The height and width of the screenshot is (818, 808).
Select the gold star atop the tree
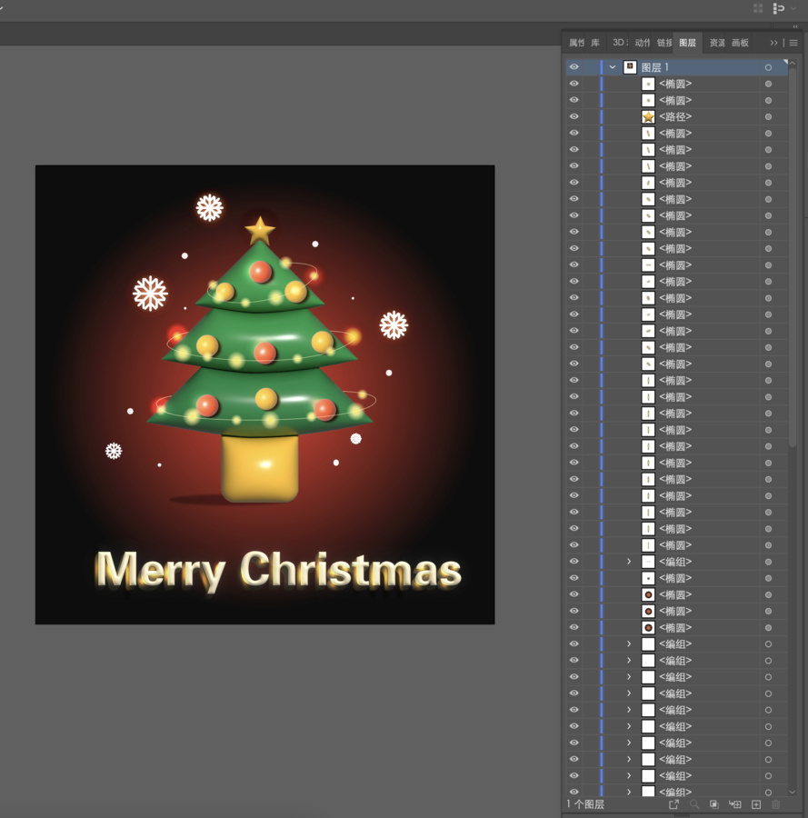tap(260, 230)
